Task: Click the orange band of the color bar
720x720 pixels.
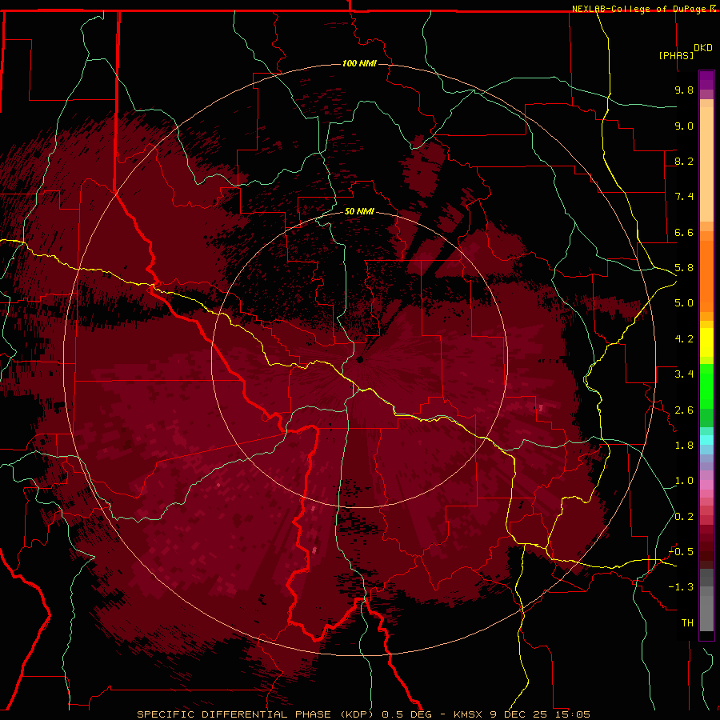Action: (706, 275)
